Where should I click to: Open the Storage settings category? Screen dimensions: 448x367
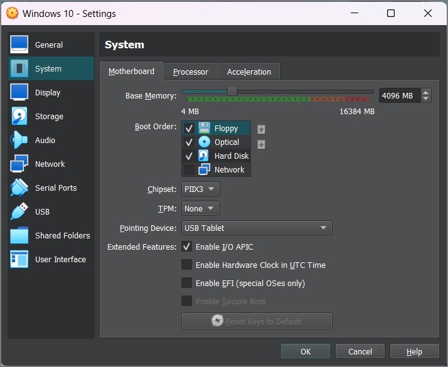[x=51, y=116]
